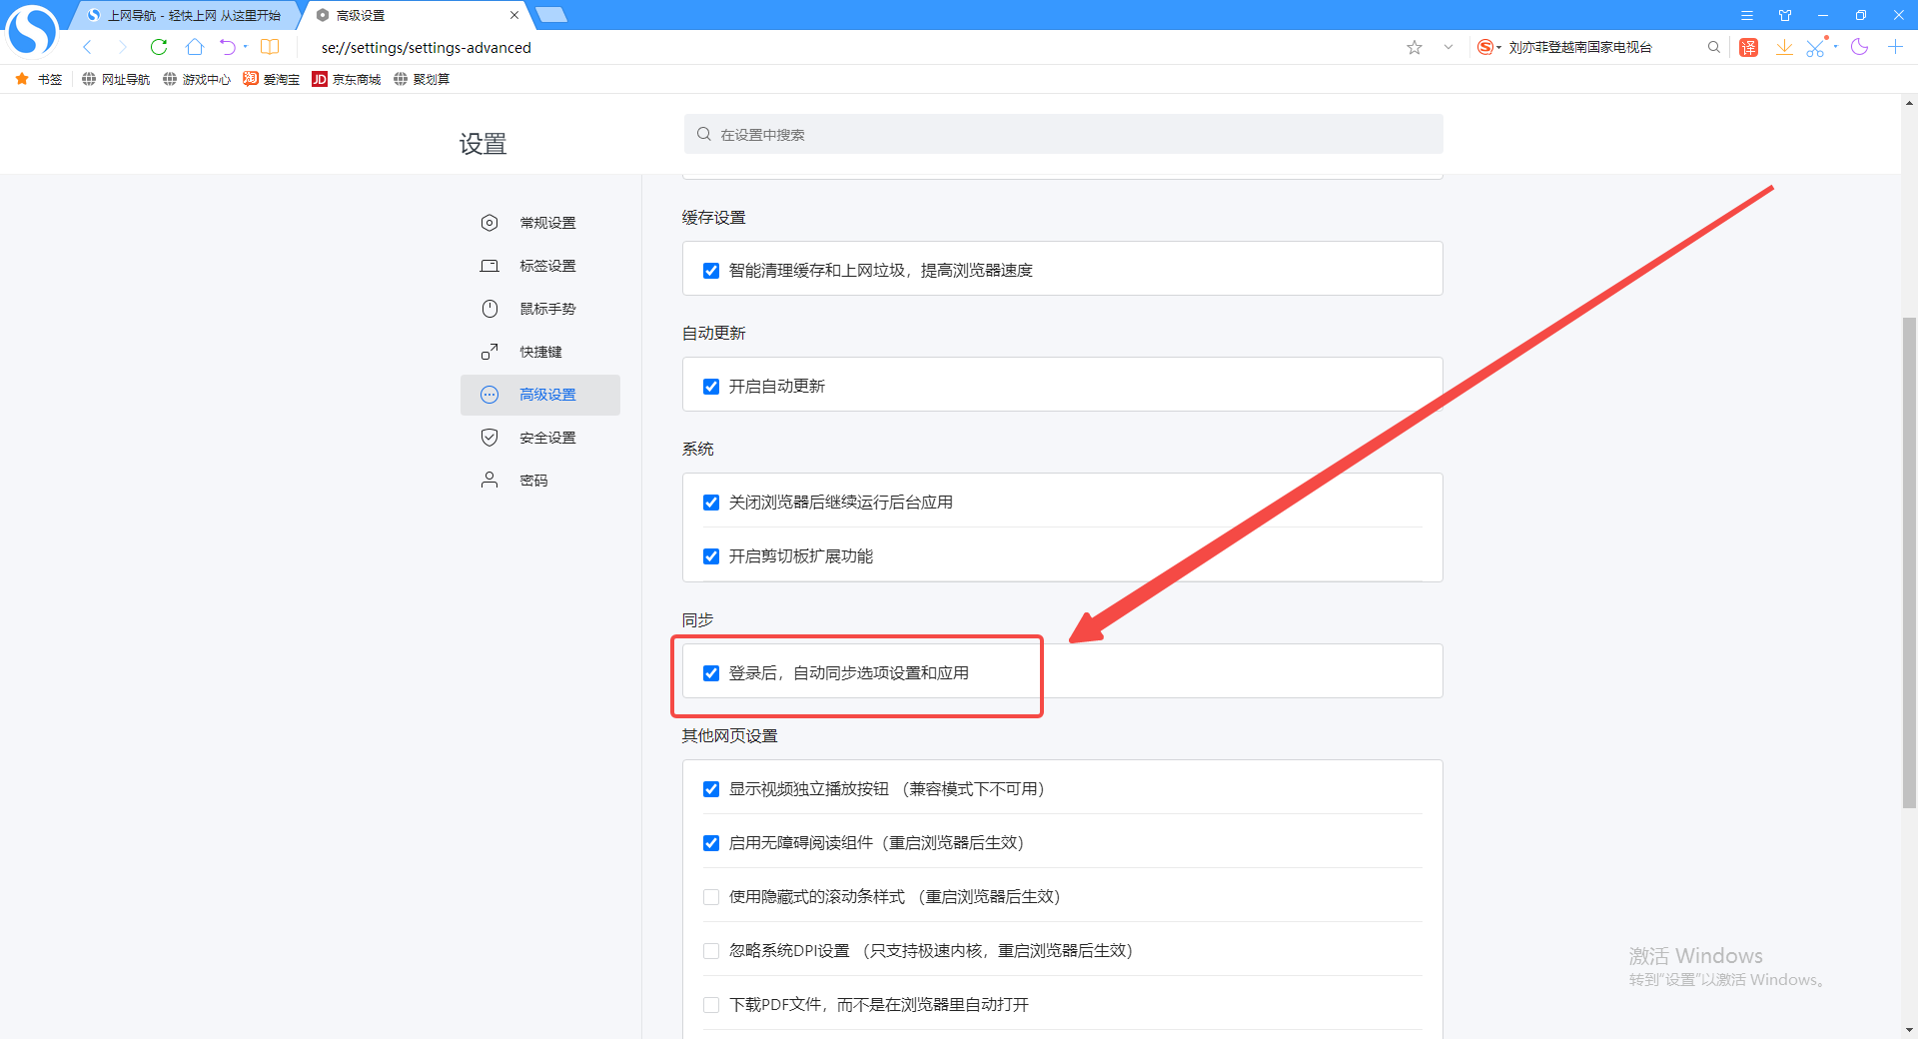1918x1039 pixels.
Task: Open the search engine selector arrow
Action: pos(1498,47)
